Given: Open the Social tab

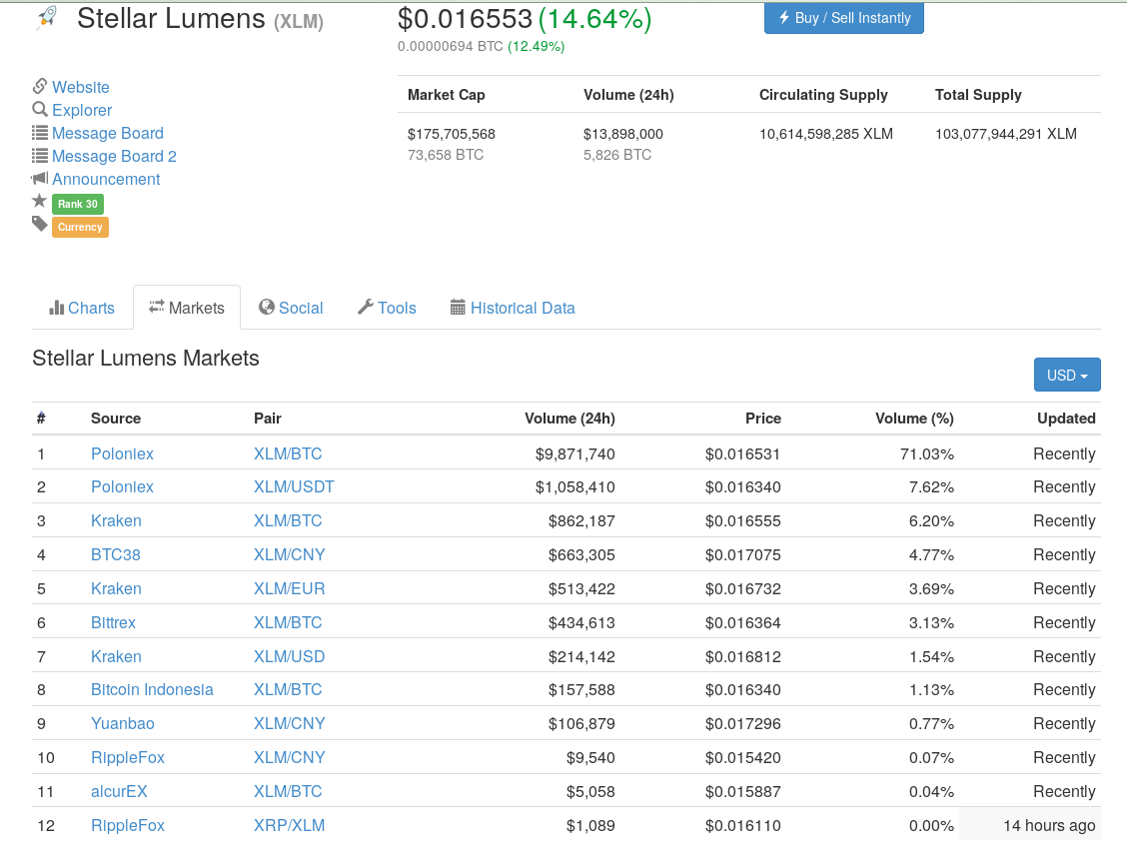Looking at the screenshot, I should (x=291, y=308).
